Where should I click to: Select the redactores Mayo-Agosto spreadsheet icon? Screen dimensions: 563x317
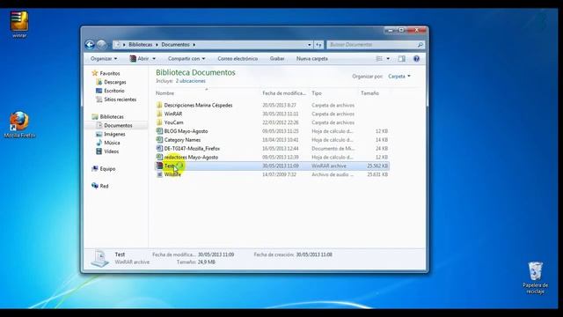159,157
